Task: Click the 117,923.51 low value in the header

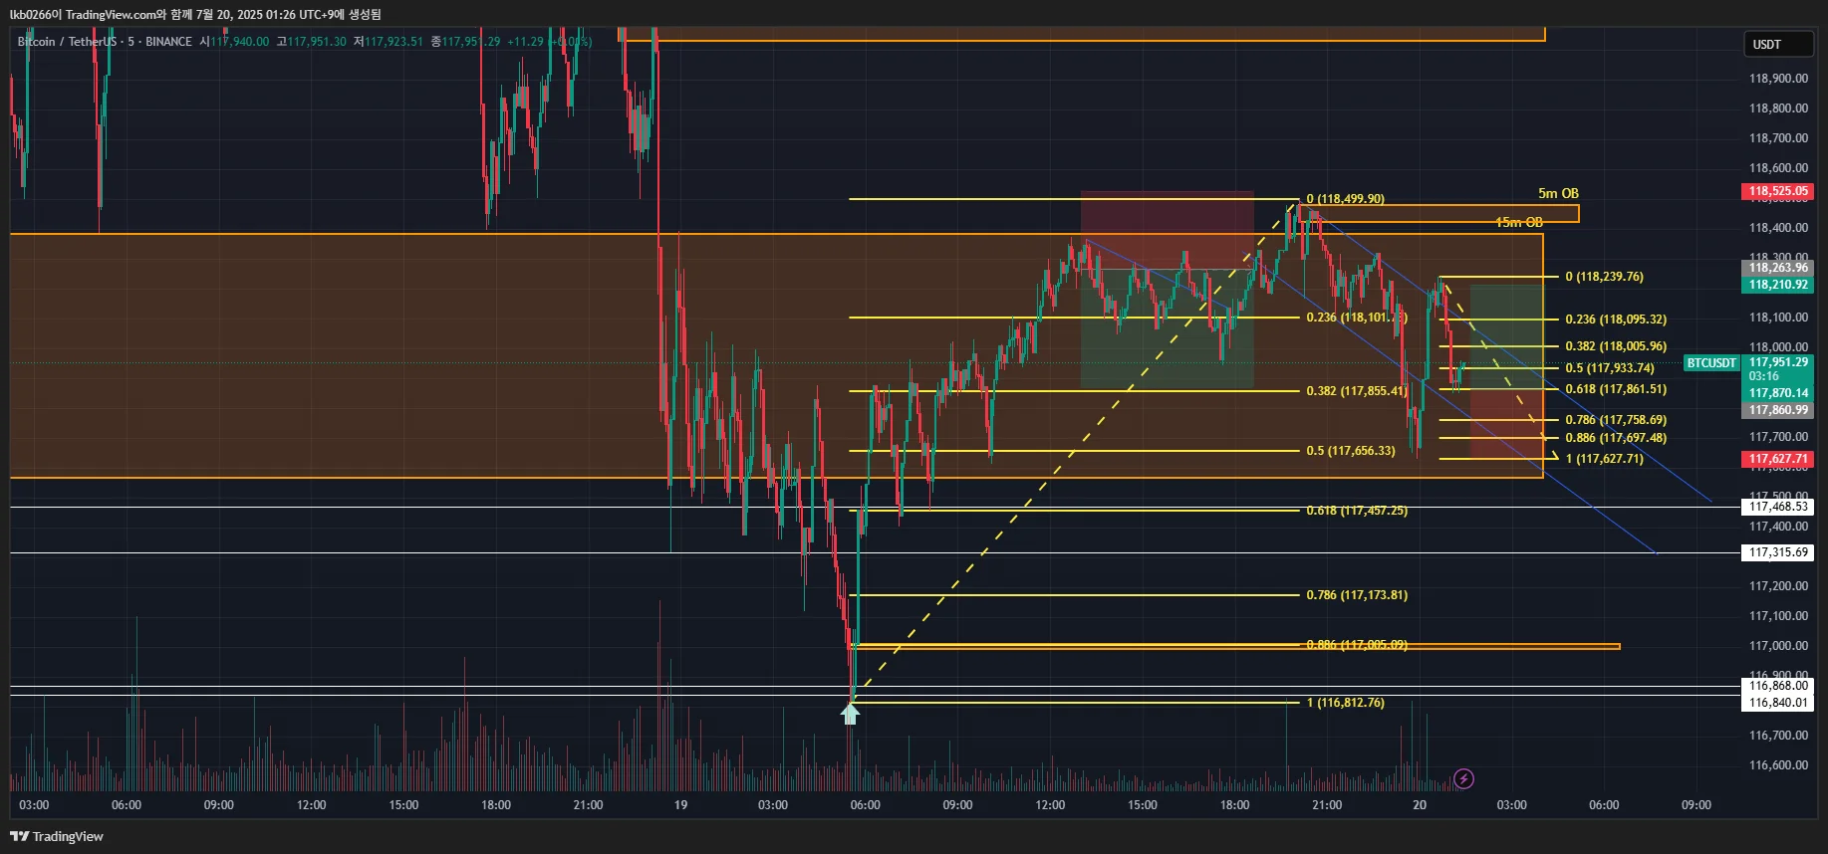Action: coord(393,42)
